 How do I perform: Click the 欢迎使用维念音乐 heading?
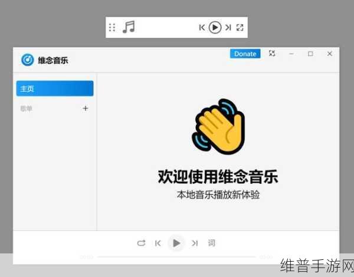(218, 176)
